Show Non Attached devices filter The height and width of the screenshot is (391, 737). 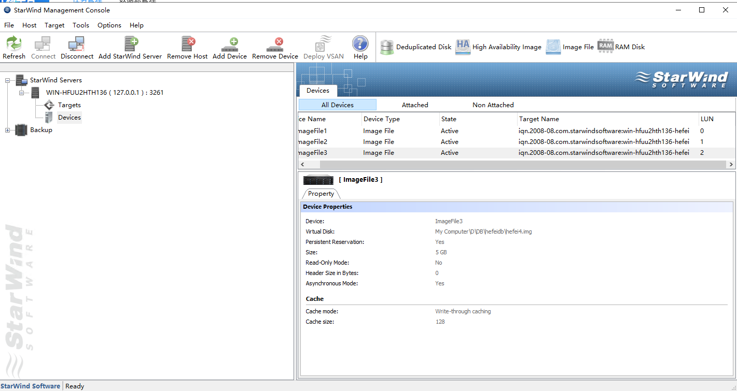pyautogui.click(x=493, y=105)
